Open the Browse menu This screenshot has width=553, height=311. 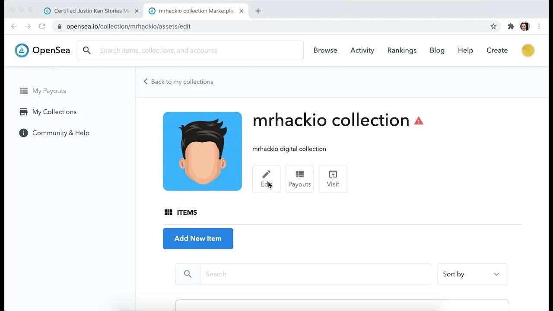[x=325, y=51]
